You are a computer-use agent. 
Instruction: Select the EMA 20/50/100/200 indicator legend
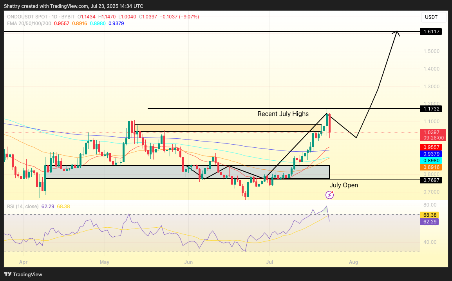pos(29,24)
